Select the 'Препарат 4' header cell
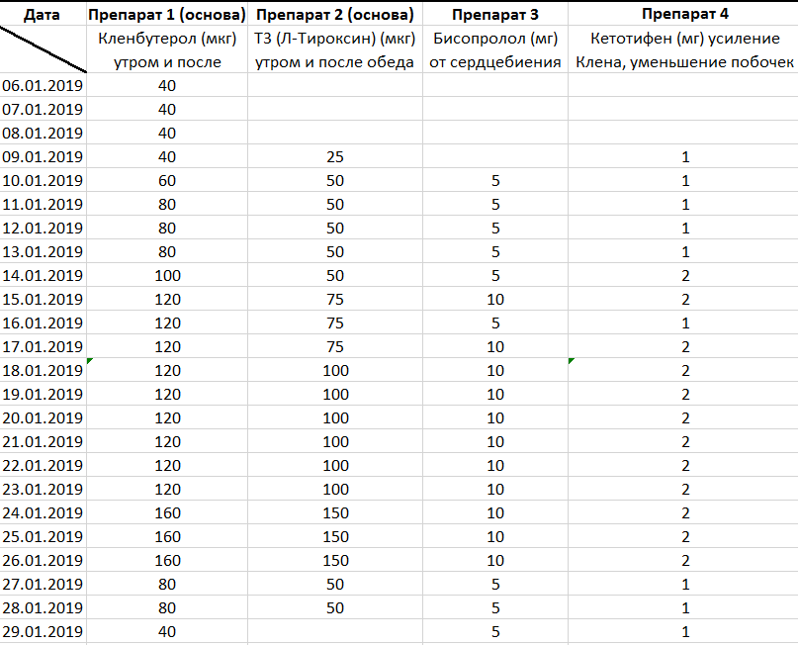This screenshot has width=798, height=645. pyautogui.click(x=682, y=14)
